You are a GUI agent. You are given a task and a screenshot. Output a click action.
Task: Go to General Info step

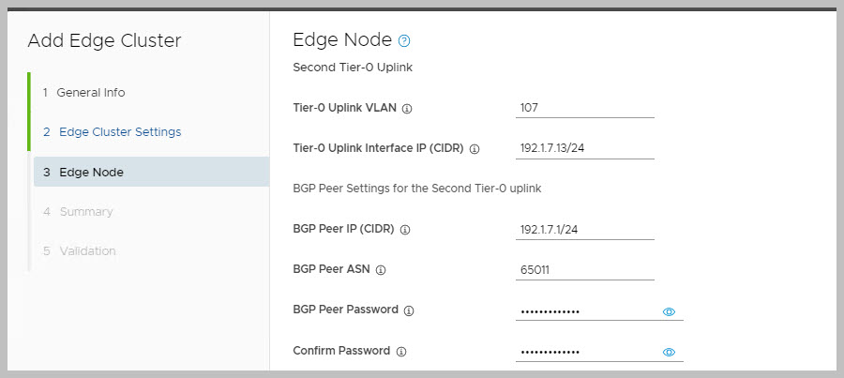click(x=90, y=93)
